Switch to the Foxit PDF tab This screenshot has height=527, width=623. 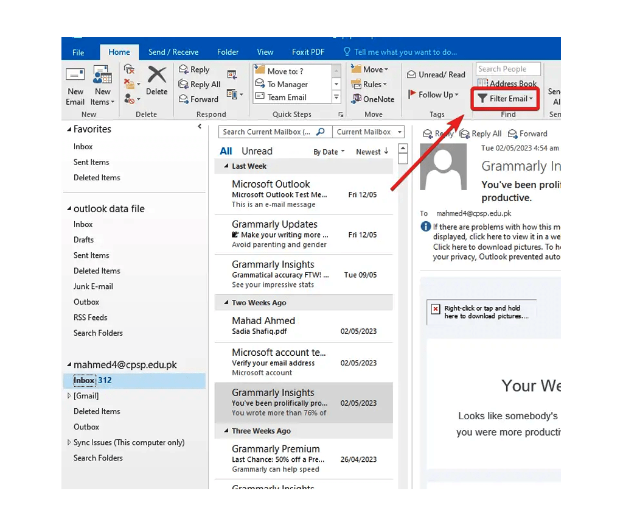308,52
